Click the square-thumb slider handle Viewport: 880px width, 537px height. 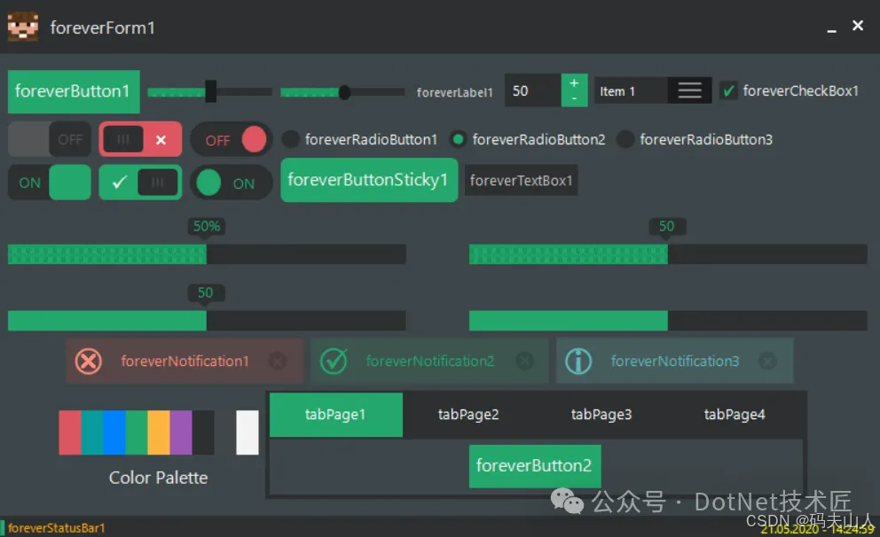point(211,91)
